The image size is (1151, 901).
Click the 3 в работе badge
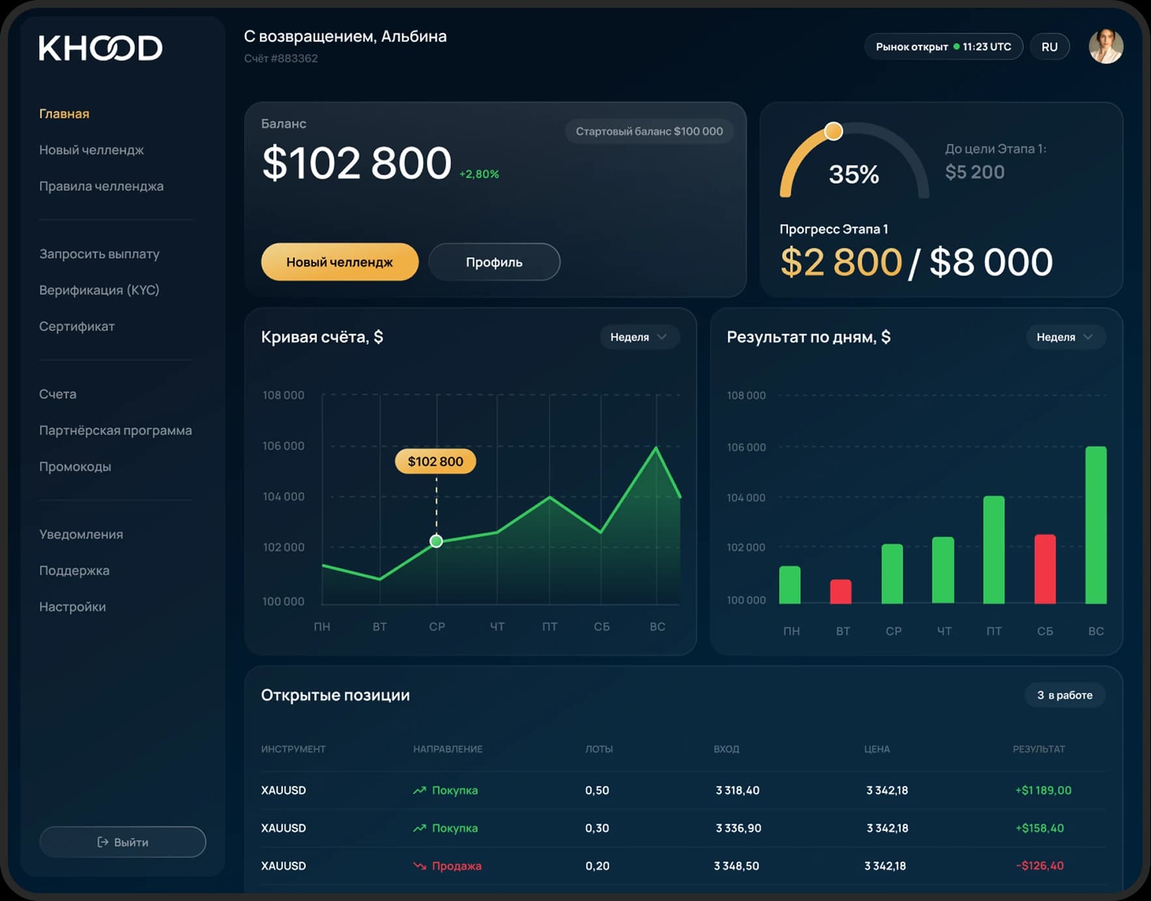pyautogui.click(x=1064, y=695)
